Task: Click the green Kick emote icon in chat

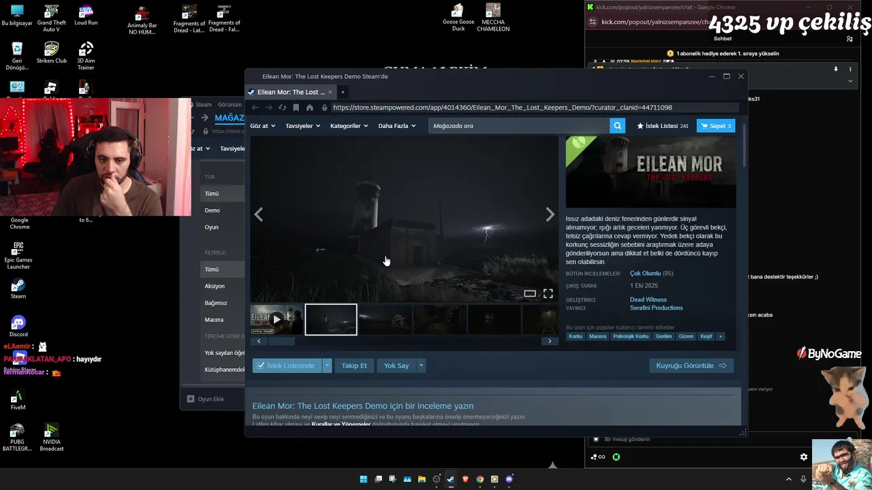Action: coord(617,457)
